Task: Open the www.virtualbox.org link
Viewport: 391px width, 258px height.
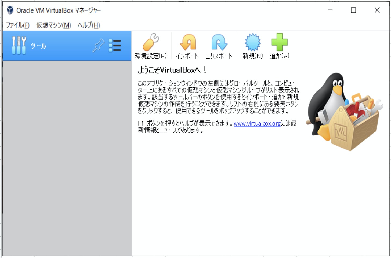Action: click(257, 123)
